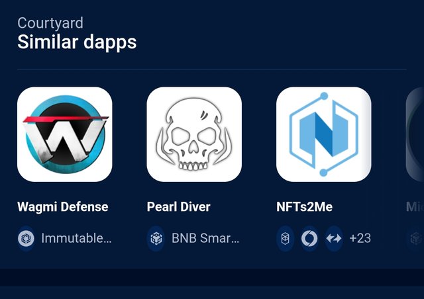Click the BNB Smar… chain label
Image resolution: width=424 pixels, height=299 pixels.
click(205, 238)
